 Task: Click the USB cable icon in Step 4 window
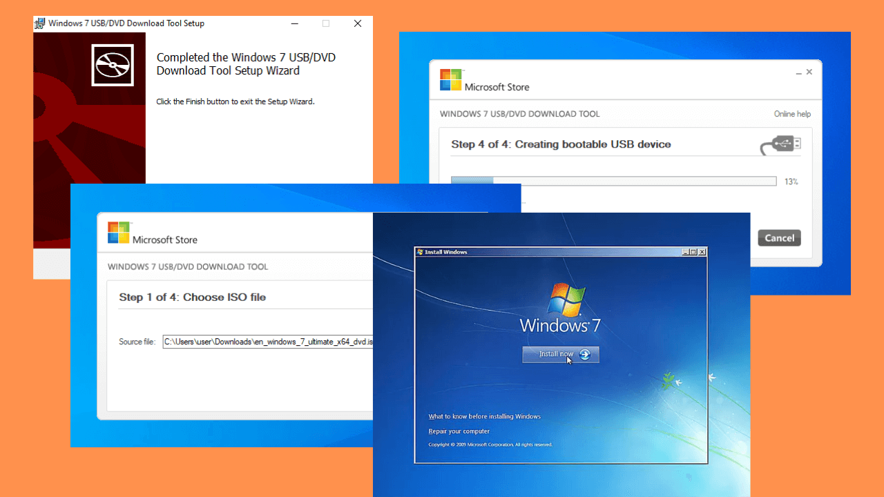click(781, 146)
